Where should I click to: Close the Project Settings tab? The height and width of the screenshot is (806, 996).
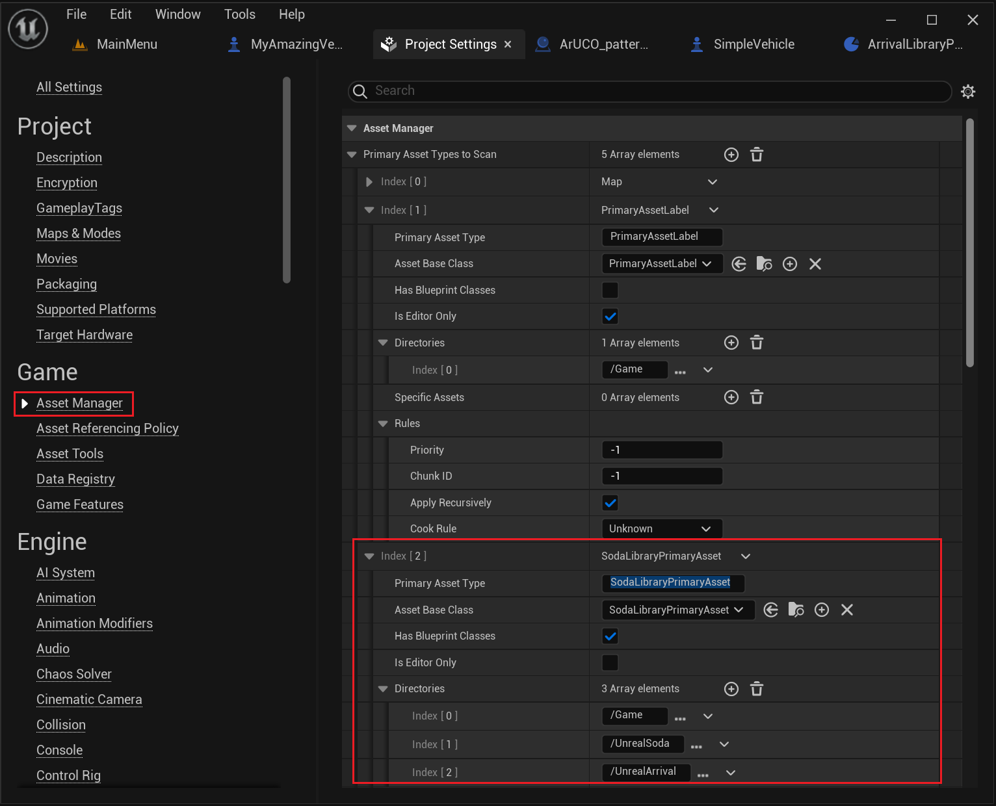tap(508, 44)
